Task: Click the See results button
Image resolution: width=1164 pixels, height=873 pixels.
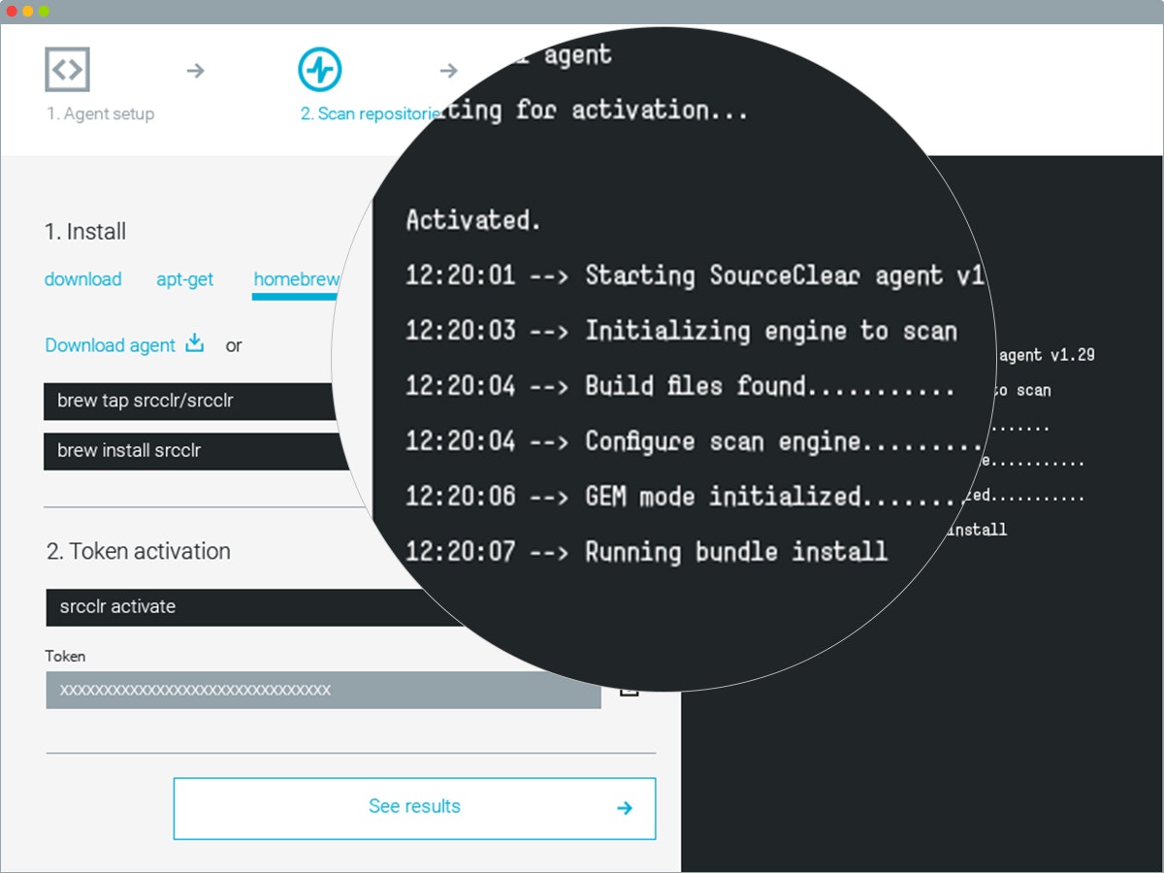Action: tap(414, 808)
